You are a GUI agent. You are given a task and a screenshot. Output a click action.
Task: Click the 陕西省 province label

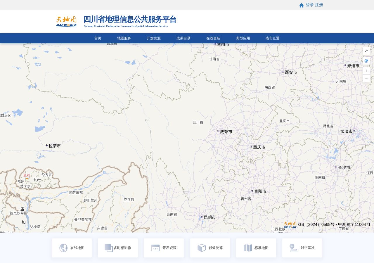(270, 87)
